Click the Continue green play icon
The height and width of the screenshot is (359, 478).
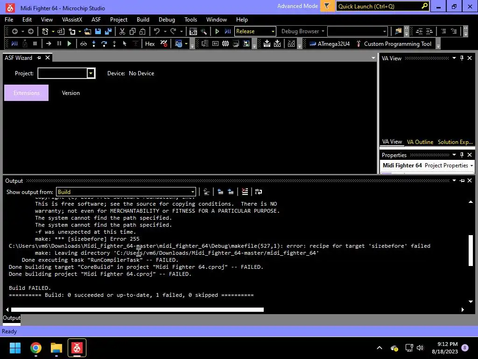click(69, 43)
